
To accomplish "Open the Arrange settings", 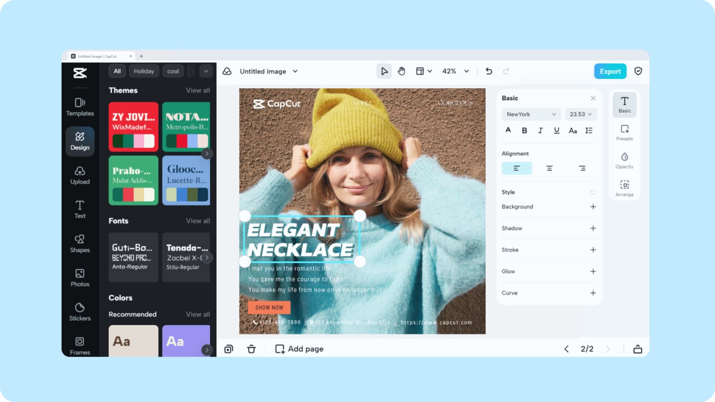I will [x=624, y=188].
